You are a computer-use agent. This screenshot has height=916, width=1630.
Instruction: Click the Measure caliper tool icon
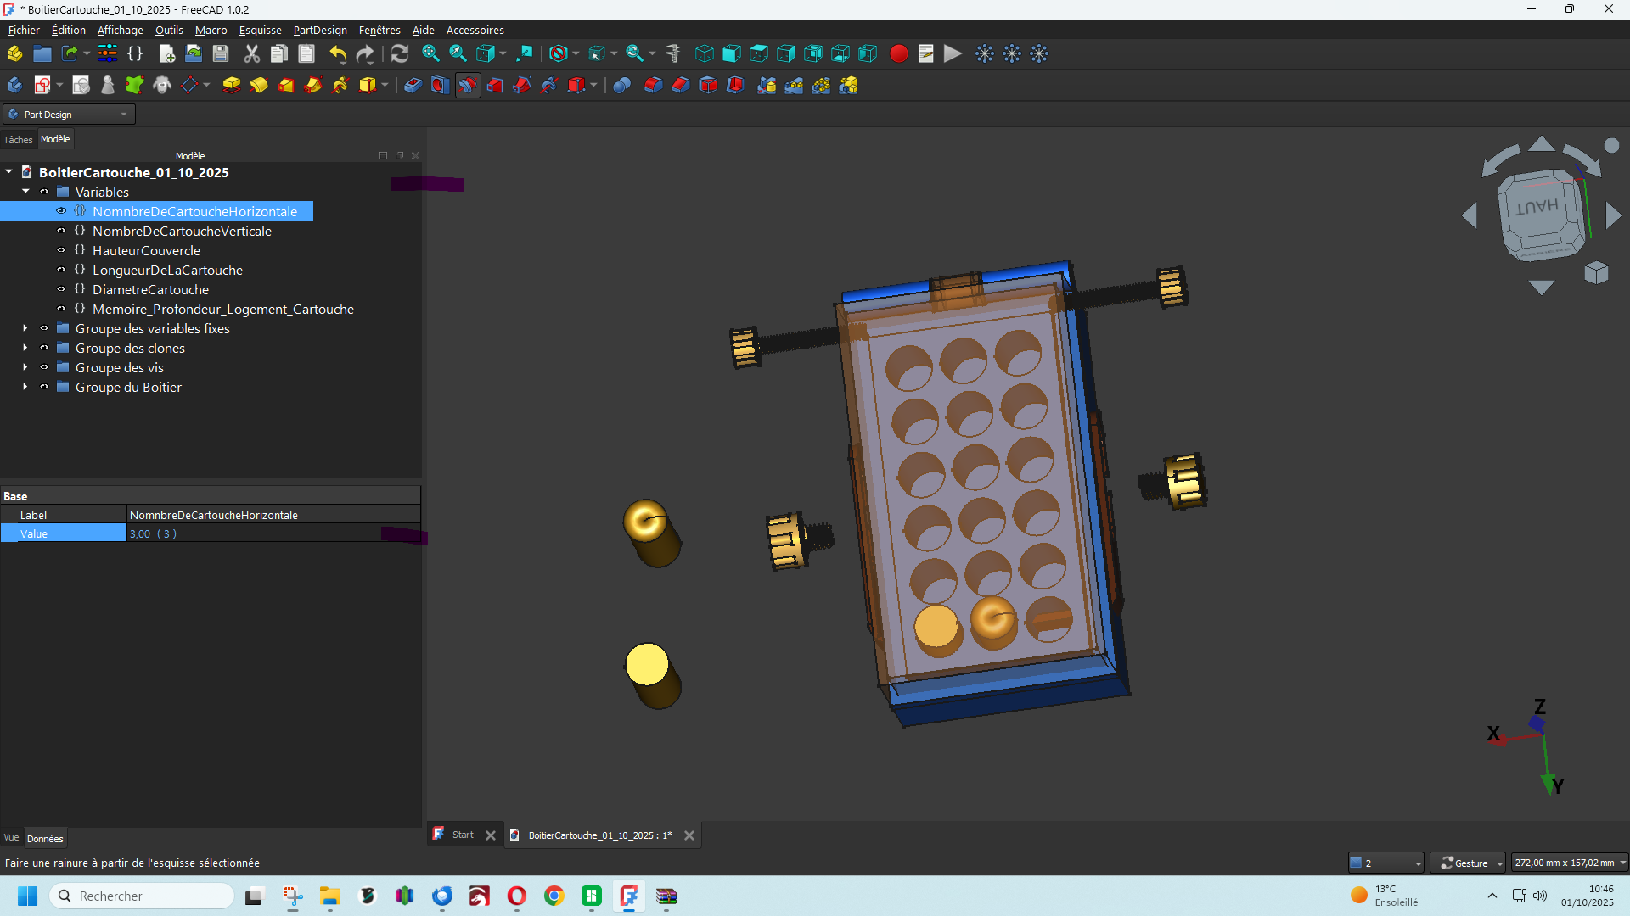tap(673, 54)
